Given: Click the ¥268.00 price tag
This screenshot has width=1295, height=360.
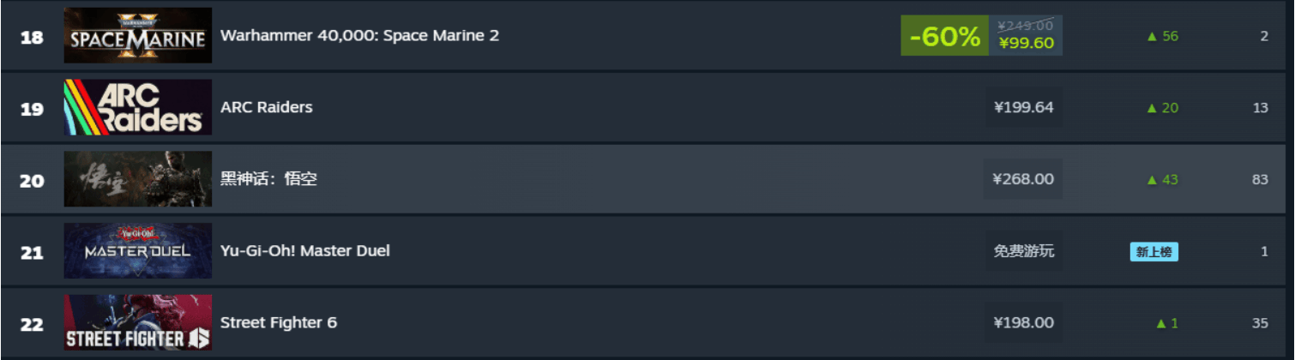Looking at the screenshot, I should point(1023,179).
